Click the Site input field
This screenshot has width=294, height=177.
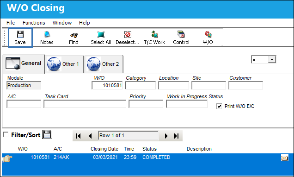point(208,85)
